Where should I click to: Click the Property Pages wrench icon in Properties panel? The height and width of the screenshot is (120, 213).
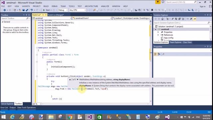(163, 54)
